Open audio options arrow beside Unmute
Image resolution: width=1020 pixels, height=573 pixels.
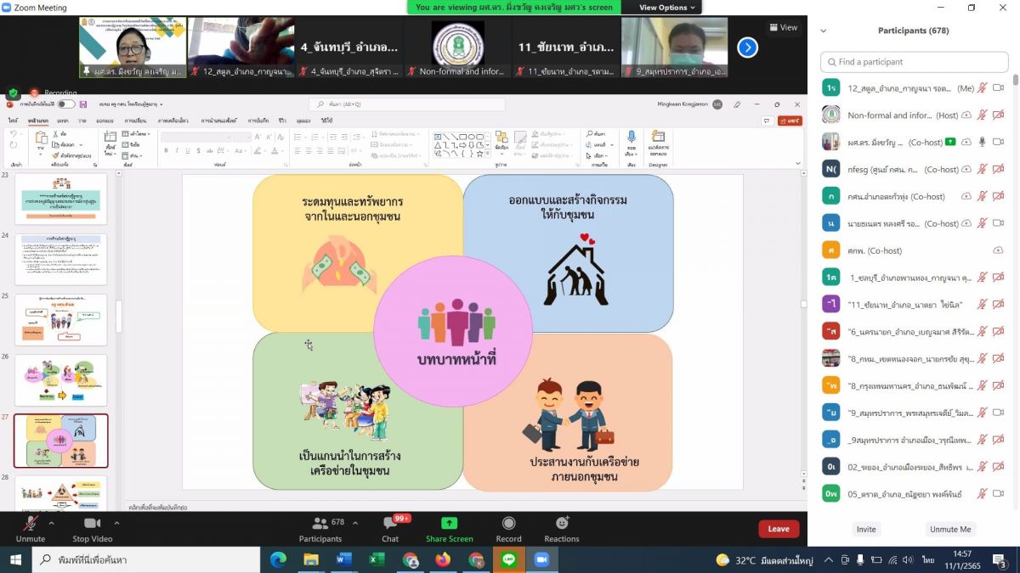point(52,523)
